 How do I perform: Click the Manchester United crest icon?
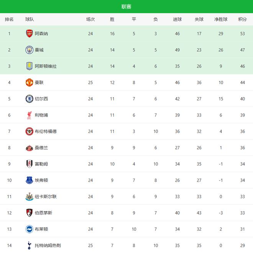(30, 82)
